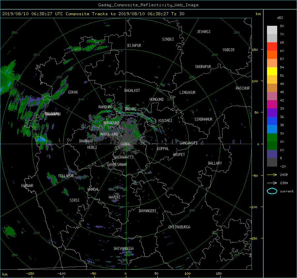Click the -150 tick on bottom axis

pos(30,274)
